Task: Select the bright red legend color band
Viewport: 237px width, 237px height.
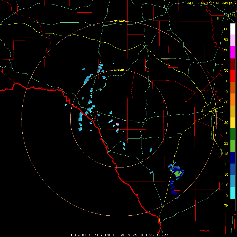Action: tap(233, 76)
